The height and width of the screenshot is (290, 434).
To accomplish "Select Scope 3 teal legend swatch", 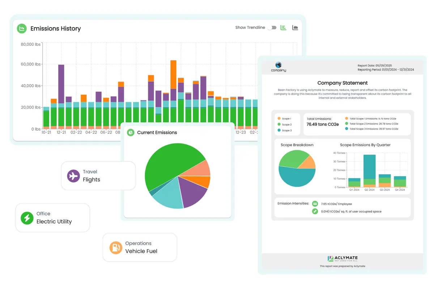I will coord(279,130).
